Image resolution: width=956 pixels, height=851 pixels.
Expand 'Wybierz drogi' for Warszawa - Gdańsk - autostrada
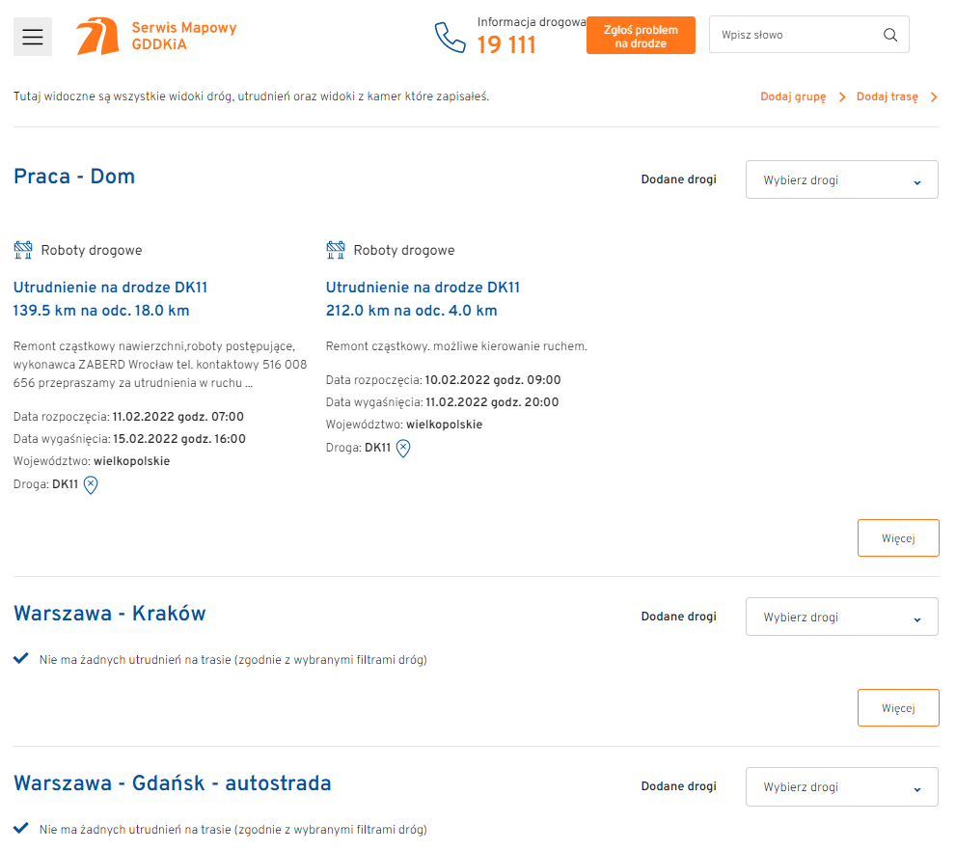coord(841,787)
